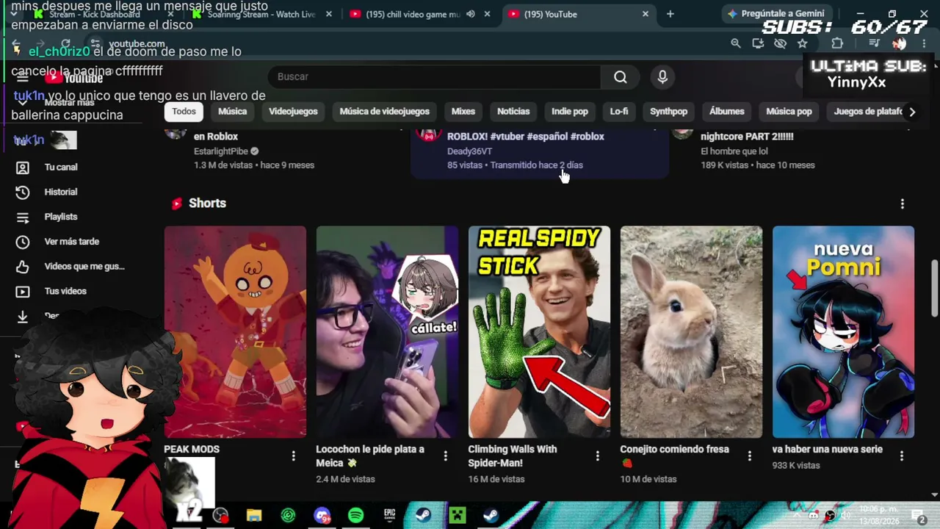Viewport: 940px width, 529px height.
Task: Open the Conejito comiendo fresa short thumbnail
Action: coord(691,332)
